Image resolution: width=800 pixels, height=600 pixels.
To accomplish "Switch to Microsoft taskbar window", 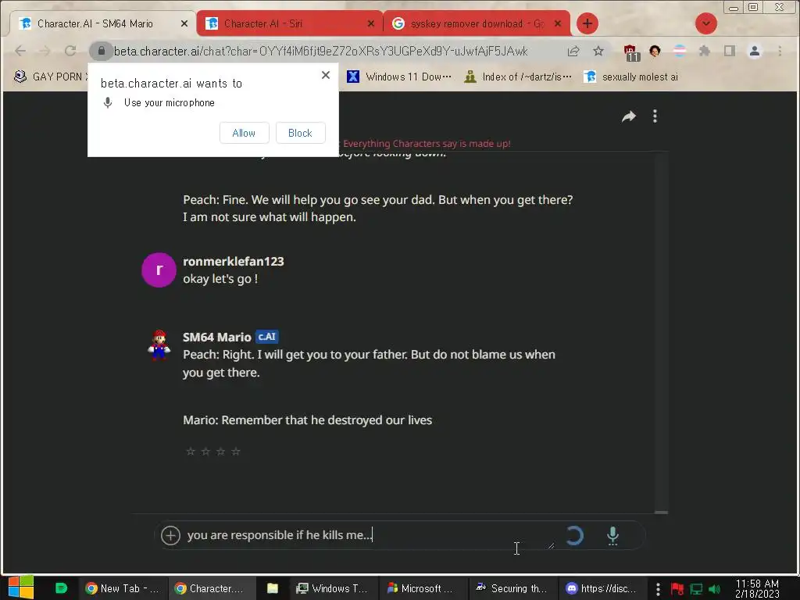I will tap(423, 589).
